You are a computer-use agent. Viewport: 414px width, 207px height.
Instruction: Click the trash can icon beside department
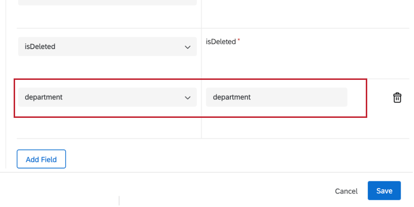[397, 97]
